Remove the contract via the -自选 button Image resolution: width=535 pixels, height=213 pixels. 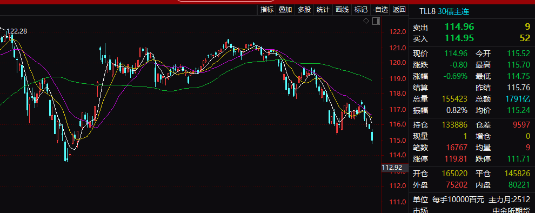coord(380,10)
